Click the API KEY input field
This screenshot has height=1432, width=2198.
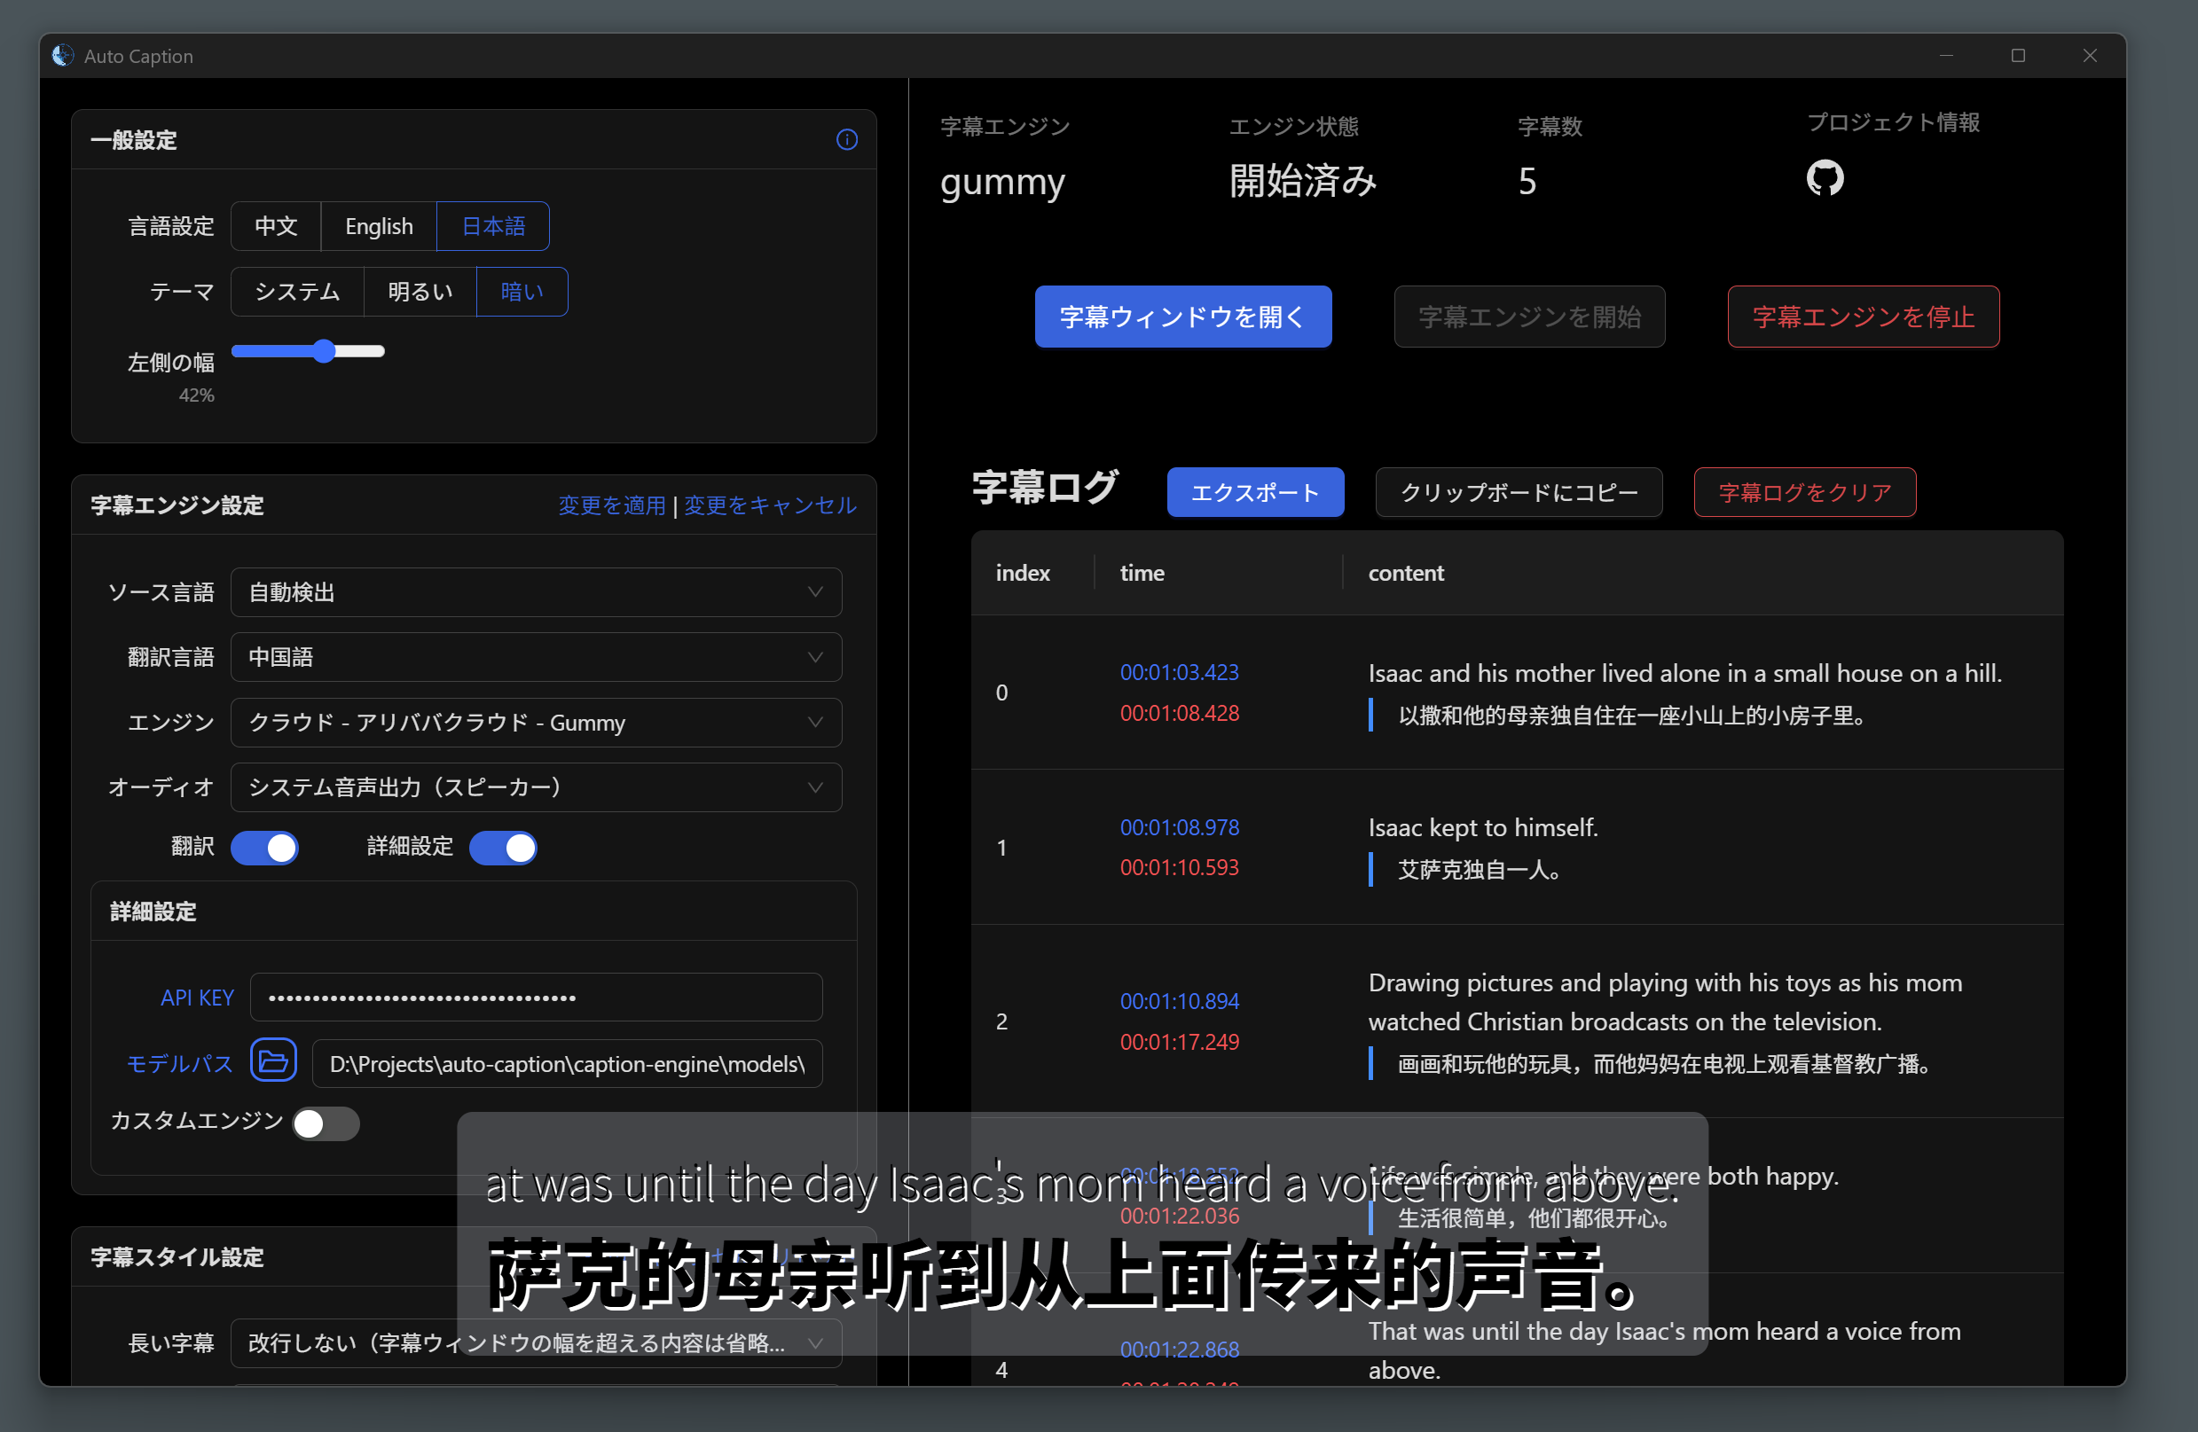pyautogui.click(x=536, y=998)
